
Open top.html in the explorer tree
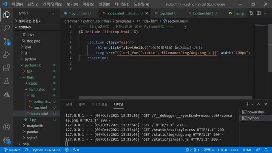(40, 108)
